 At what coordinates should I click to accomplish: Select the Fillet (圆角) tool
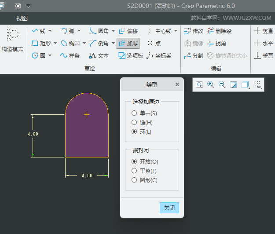click(99, 31)
